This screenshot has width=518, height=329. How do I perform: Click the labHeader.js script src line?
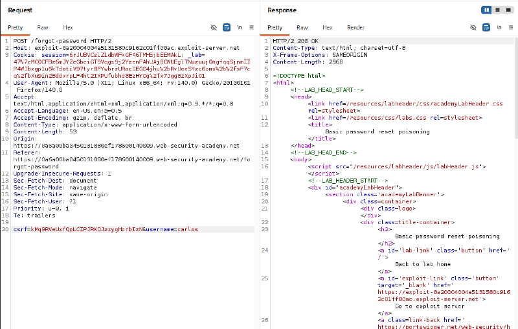[397, 166]
